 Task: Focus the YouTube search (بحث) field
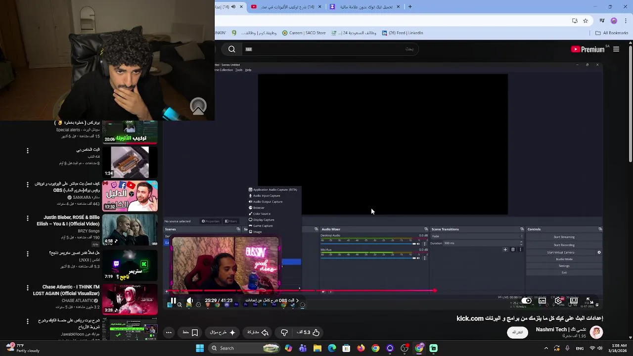tap(330, 49)
